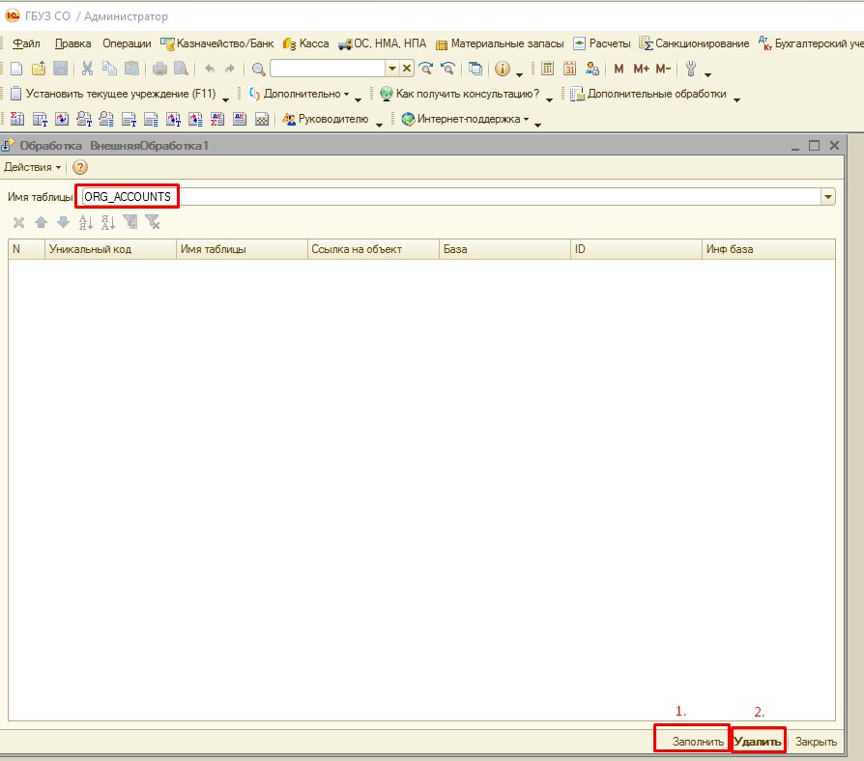
Task: Open the 'Действия' dropdown menu
Action: [x=32, y=167]
